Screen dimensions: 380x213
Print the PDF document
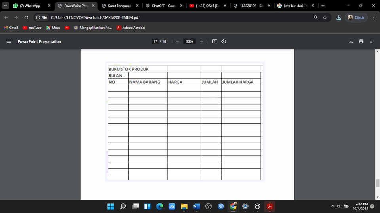point(361,41)
